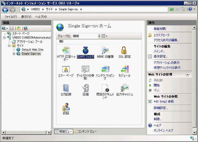Collapse the サイト tree node
The image size is (198, 142).
coord(9,46)
